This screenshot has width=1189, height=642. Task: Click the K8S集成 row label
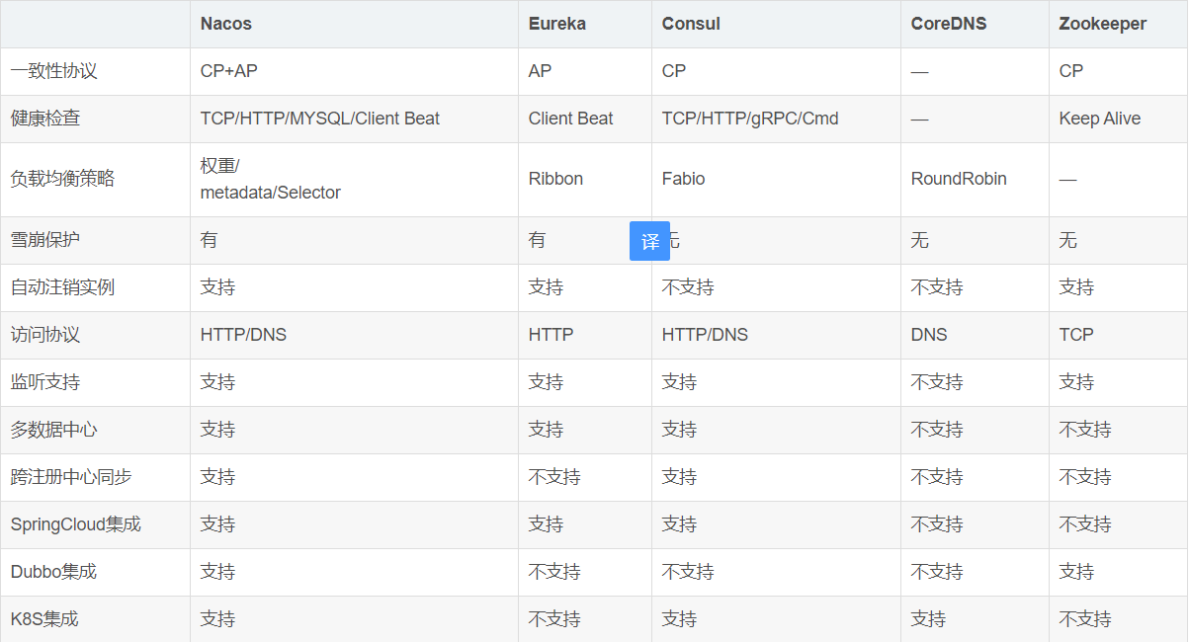(44, 619)
